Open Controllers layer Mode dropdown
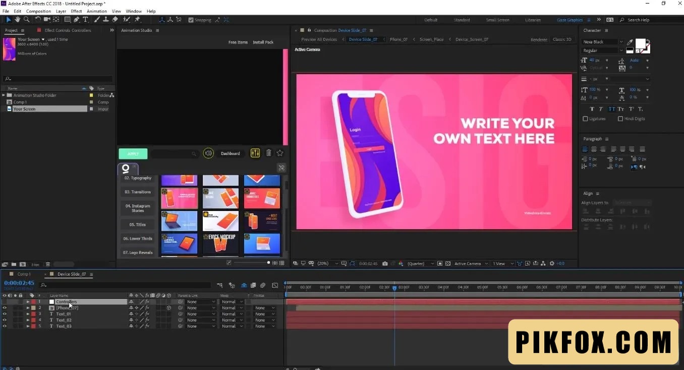The height and width of the screenshot is (370, 684). click(x=232, y=302)
